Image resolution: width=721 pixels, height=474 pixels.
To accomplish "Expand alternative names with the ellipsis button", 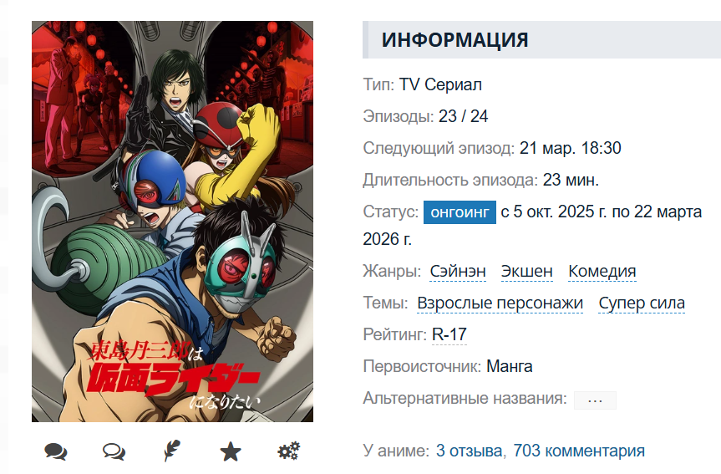I will (595, 400).
